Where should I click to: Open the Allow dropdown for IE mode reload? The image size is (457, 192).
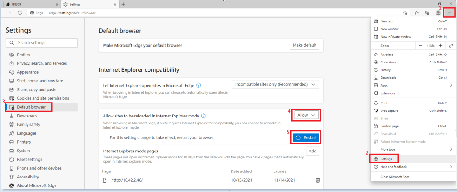pyautogui.click(x=307, y=115)
